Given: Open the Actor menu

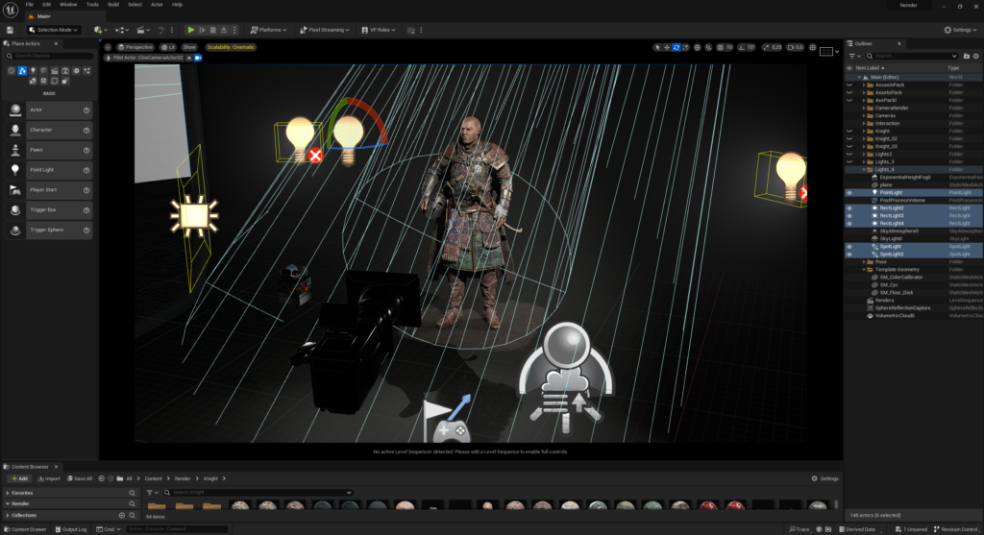Looking at the screenshot, I should point(157,5).
